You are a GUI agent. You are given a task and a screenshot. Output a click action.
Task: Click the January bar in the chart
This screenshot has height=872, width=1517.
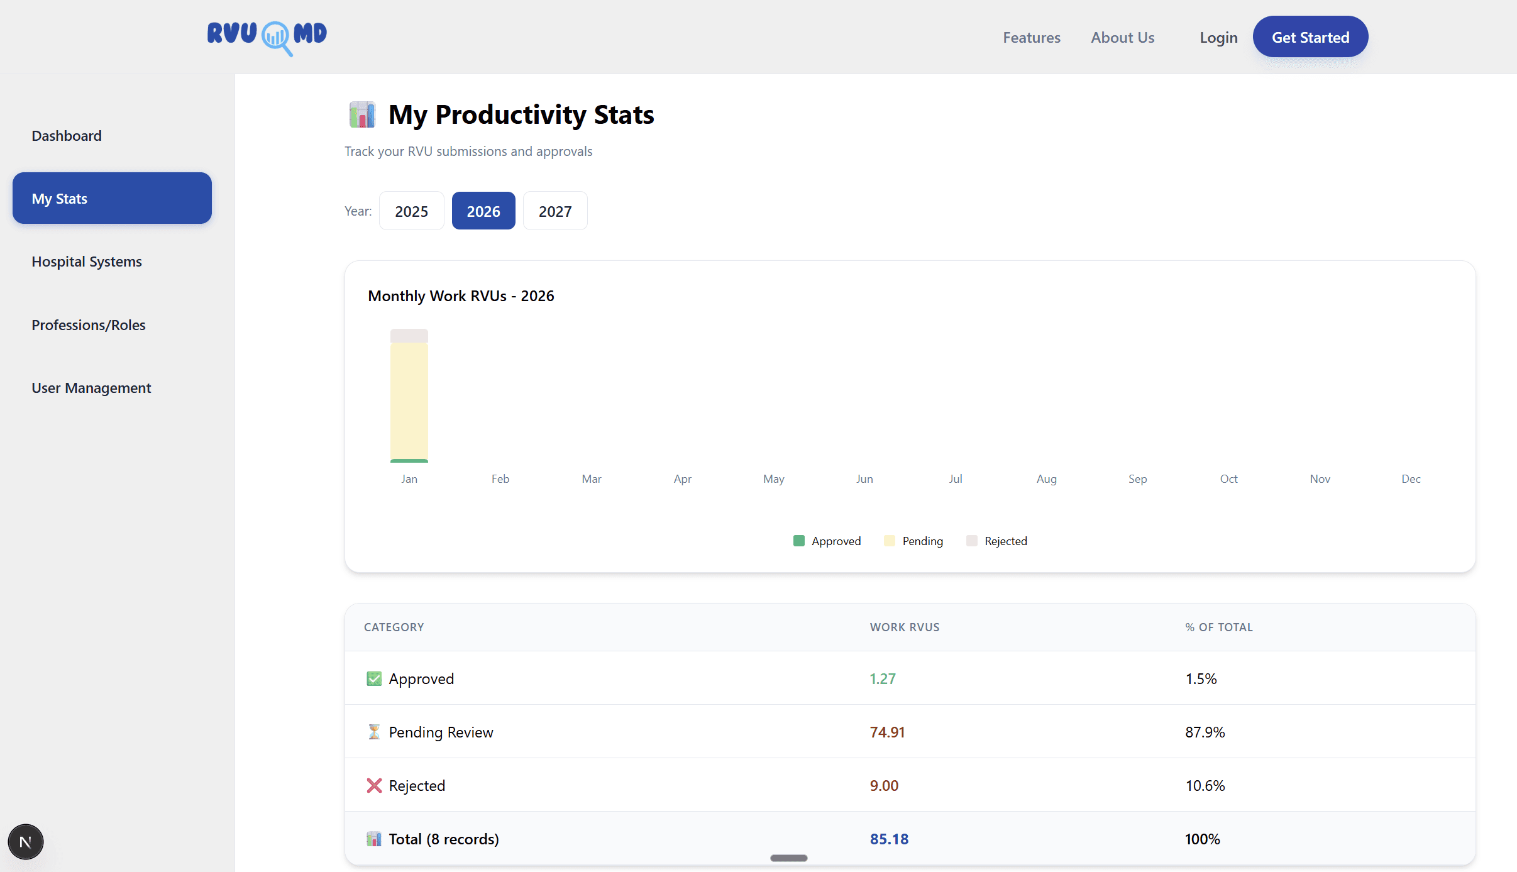pos(409,396)
